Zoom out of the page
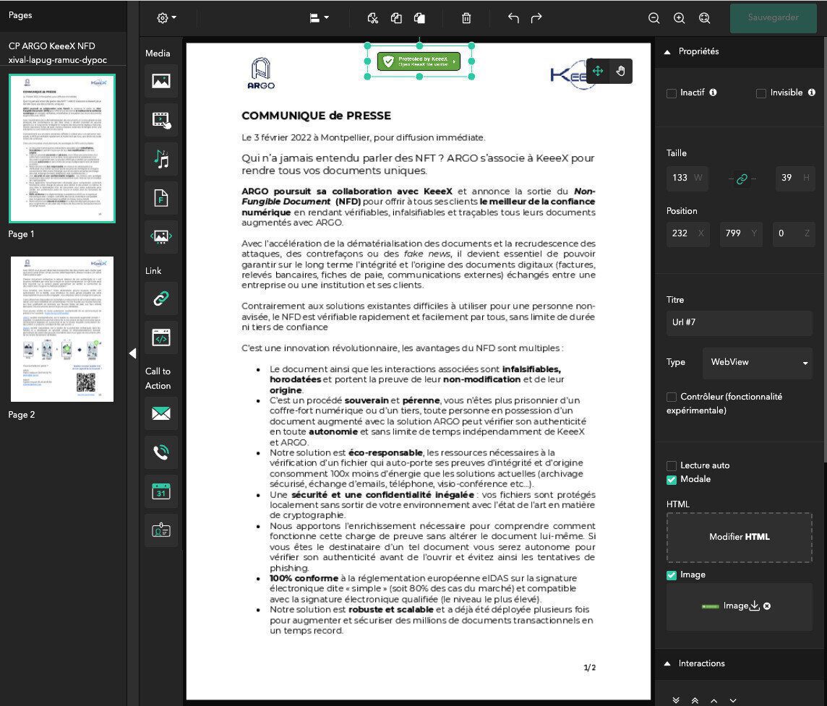The image size is (827, 706). 654,19
